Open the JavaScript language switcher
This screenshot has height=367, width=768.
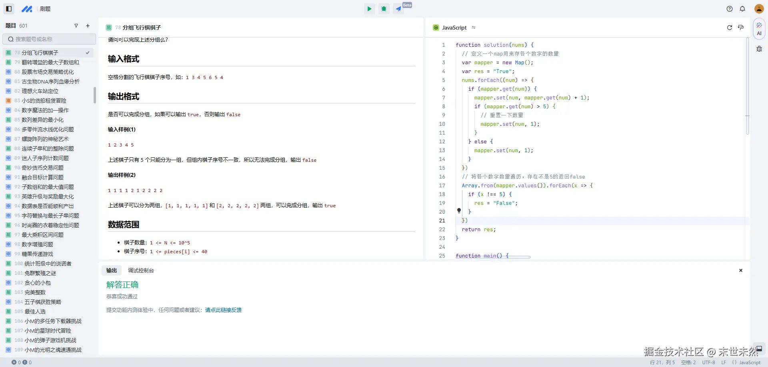point(454,28)
